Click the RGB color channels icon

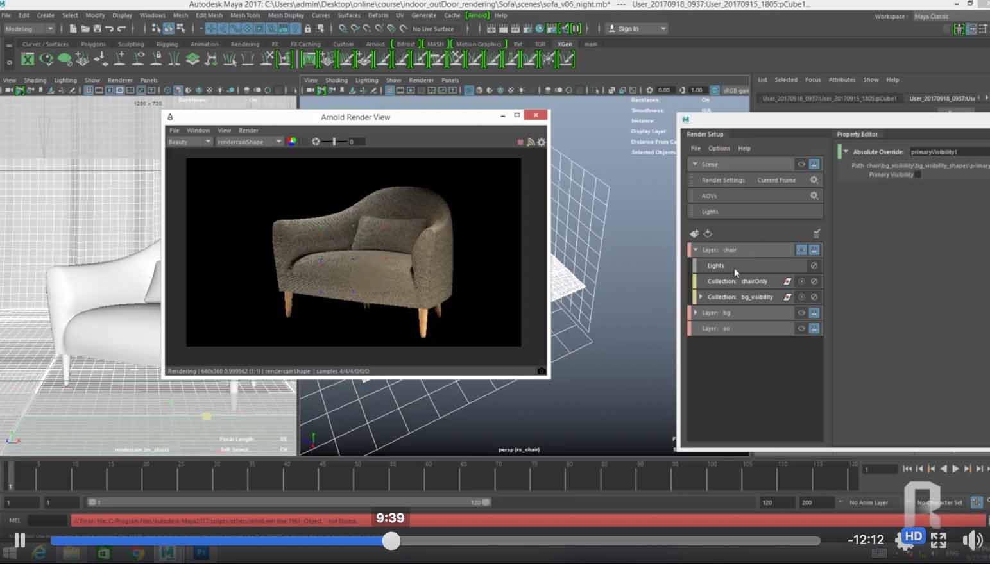(292, 142)
